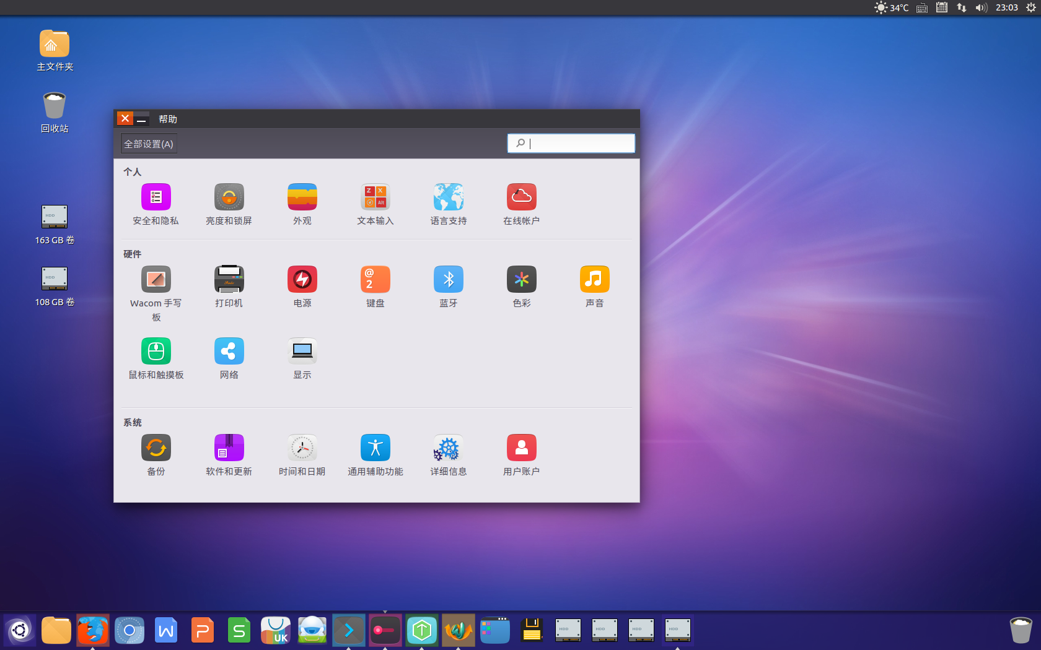Open 用户账户 settings
1041x650 pixels.
[522, 455]
